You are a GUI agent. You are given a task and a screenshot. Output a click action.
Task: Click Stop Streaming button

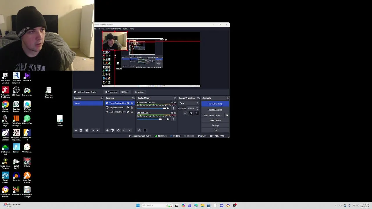click(215, 104)
